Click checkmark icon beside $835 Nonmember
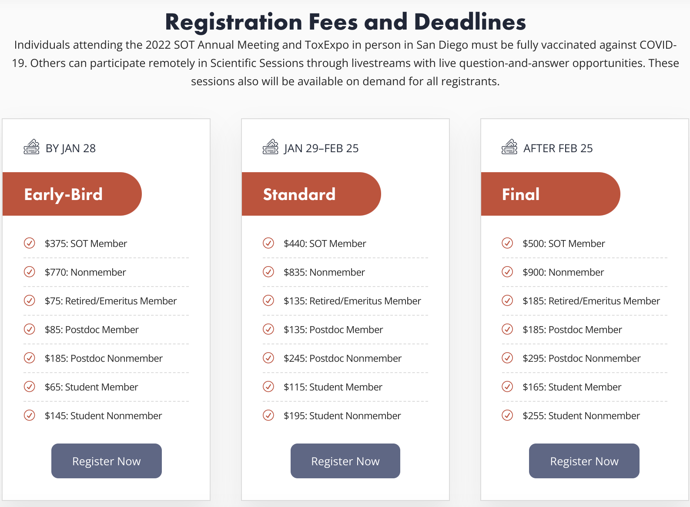This screenshot has width=690, height=507. [268, 272]
